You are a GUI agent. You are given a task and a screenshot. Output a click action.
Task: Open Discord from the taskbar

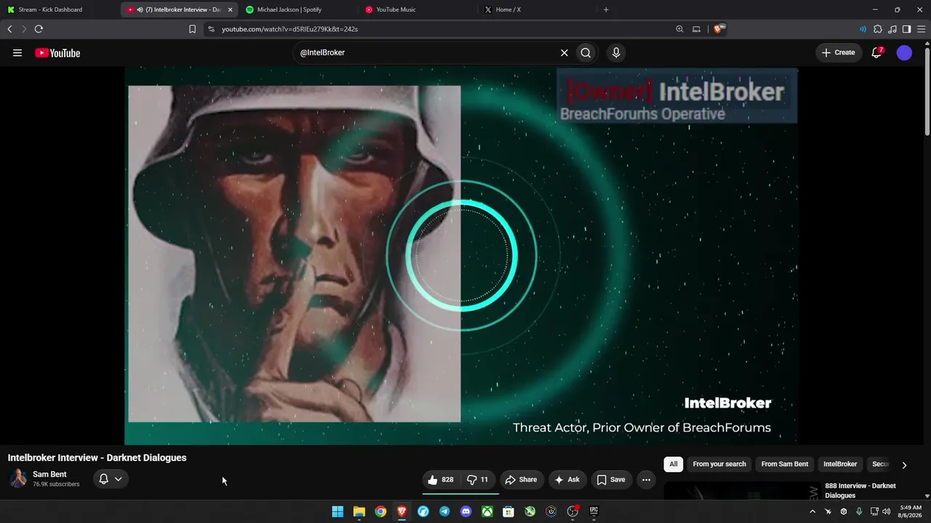click(466, 511)
